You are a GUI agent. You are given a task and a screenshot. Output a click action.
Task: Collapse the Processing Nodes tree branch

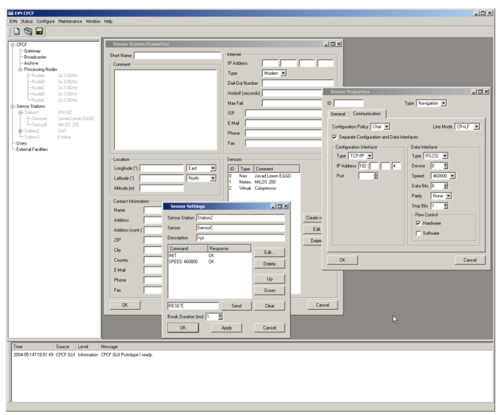click(x=21, y=69)
